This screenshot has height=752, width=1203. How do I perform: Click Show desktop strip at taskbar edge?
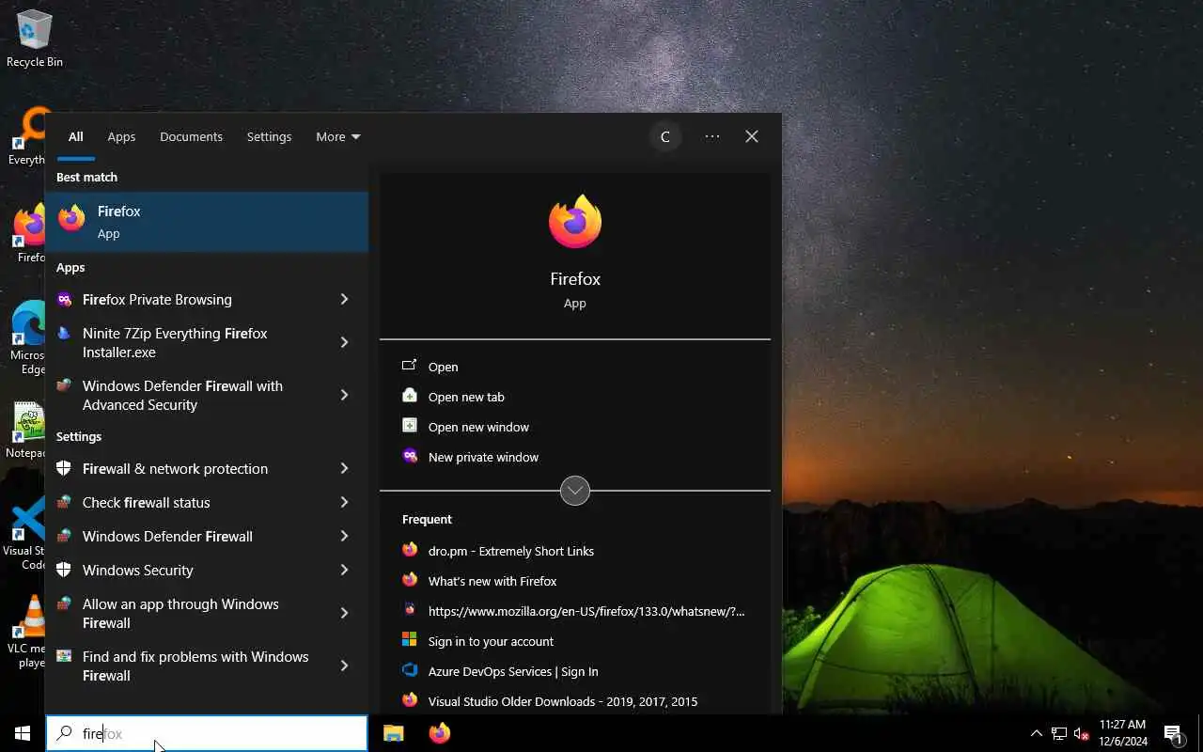click(1200, 733)
